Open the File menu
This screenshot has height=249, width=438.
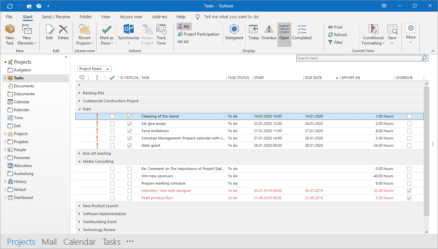[9, 17]
